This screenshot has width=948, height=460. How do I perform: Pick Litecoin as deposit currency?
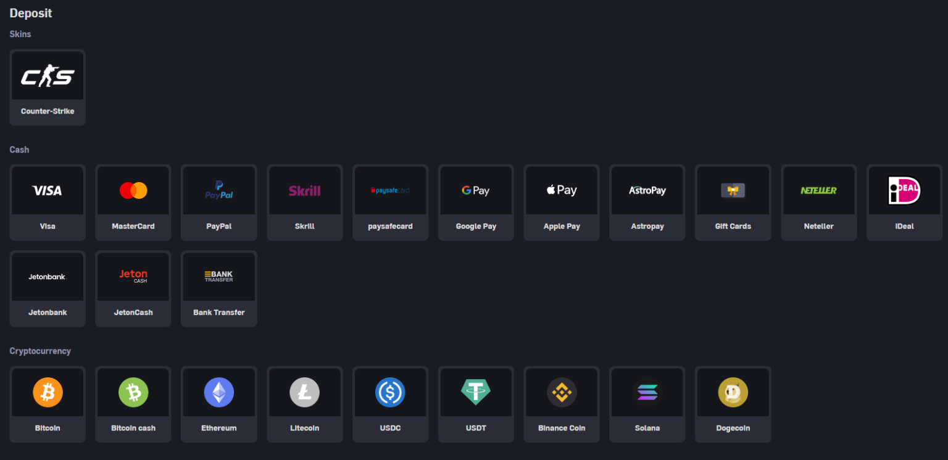(305, 404)
